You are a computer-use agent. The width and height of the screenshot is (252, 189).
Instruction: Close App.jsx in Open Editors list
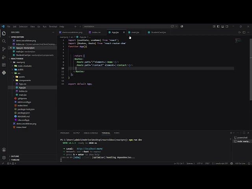[11, 48]
